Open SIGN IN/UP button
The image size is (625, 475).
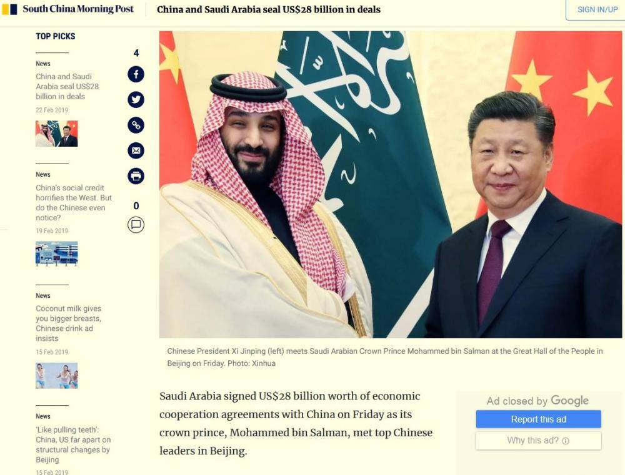(x=597, y=9)
